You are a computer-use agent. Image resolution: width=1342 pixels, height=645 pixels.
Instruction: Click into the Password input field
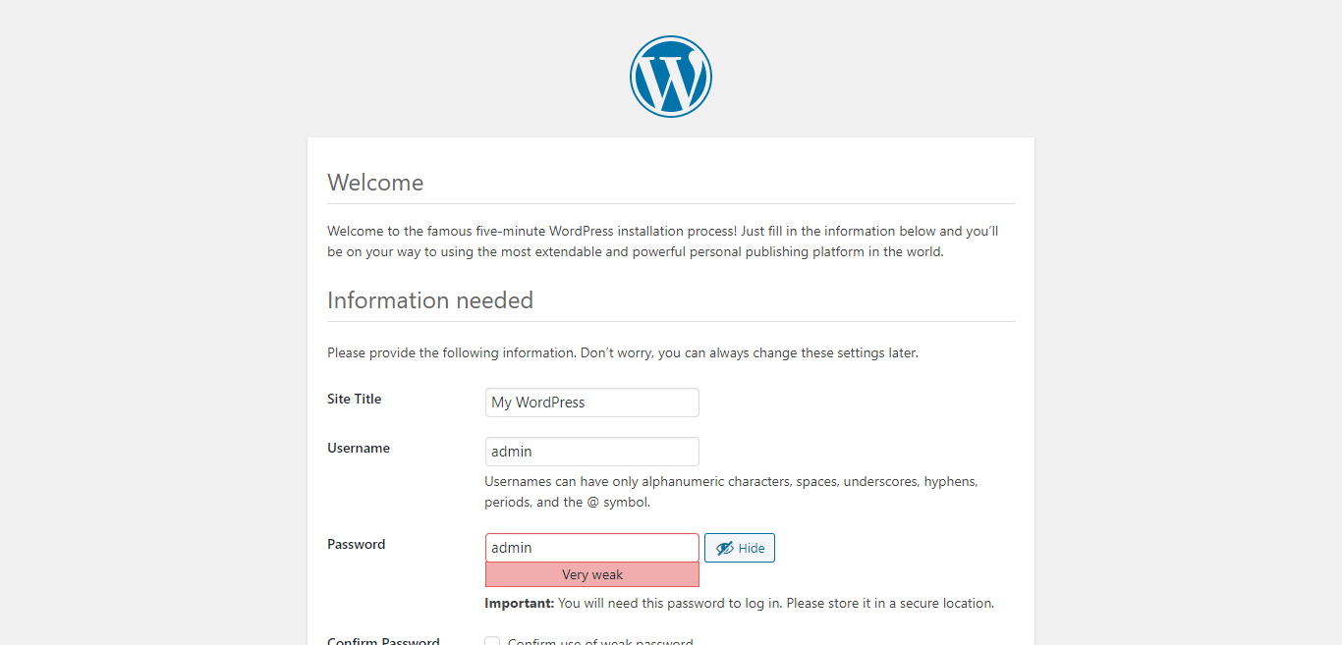592,548
